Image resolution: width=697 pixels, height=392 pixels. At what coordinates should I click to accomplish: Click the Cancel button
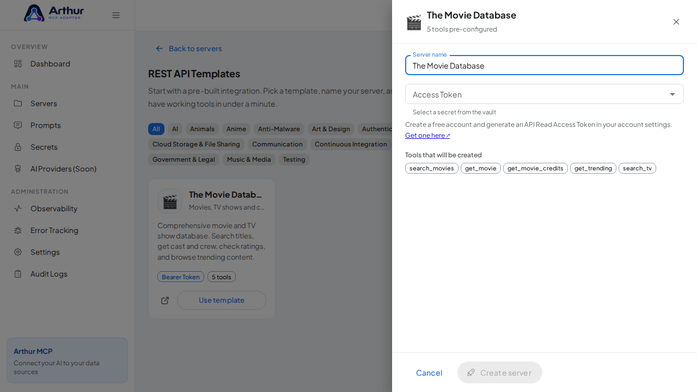coord(429,372)
